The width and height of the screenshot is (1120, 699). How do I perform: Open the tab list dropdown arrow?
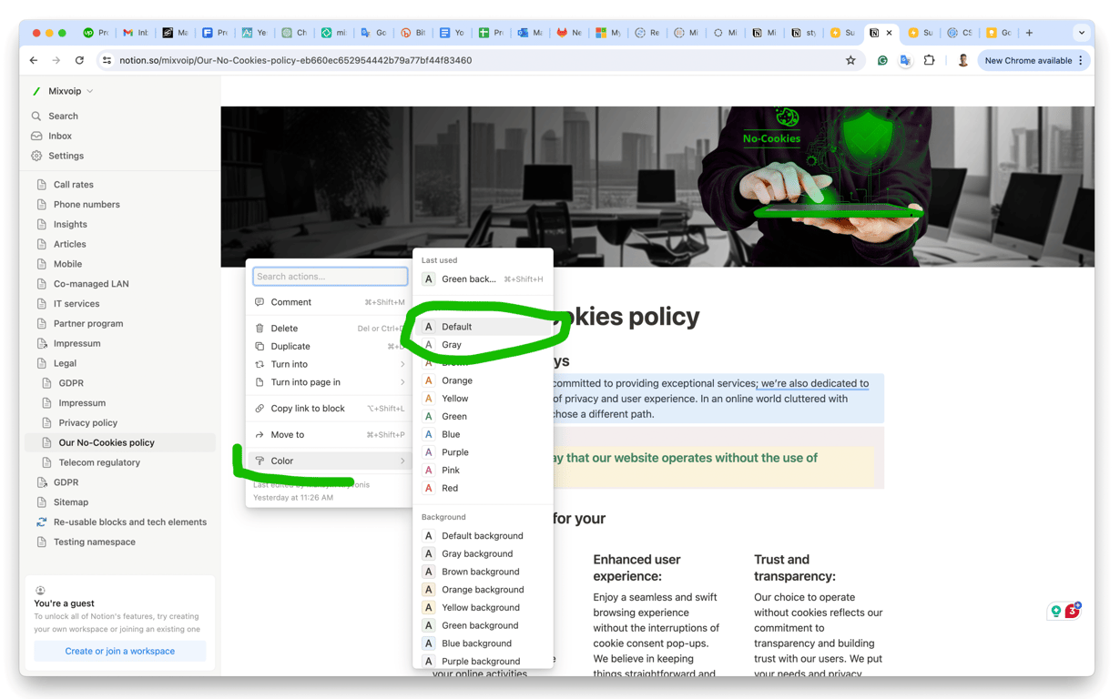coord(1081,33)
